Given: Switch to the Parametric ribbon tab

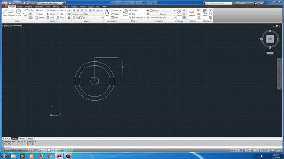Looking at the screenshot, I should (x=39, y=7).
